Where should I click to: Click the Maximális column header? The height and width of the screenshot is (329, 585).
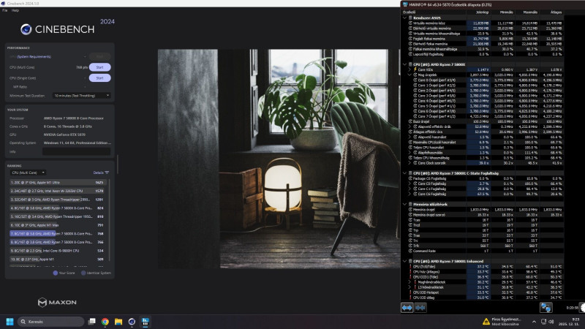pos(530,12)
